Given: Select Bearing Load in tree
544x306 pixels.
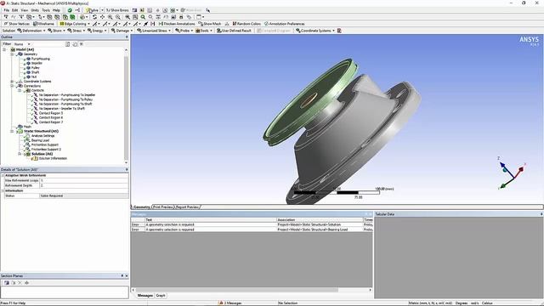Looking at the screenshot, I should coord(40,140).
